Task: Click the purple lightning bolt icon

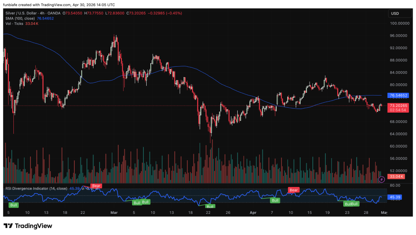Action: point(381,179)
